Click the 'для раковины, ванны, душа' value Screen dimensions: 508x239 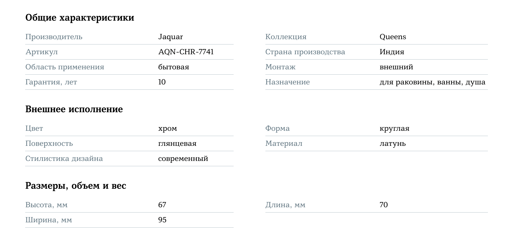432,82
